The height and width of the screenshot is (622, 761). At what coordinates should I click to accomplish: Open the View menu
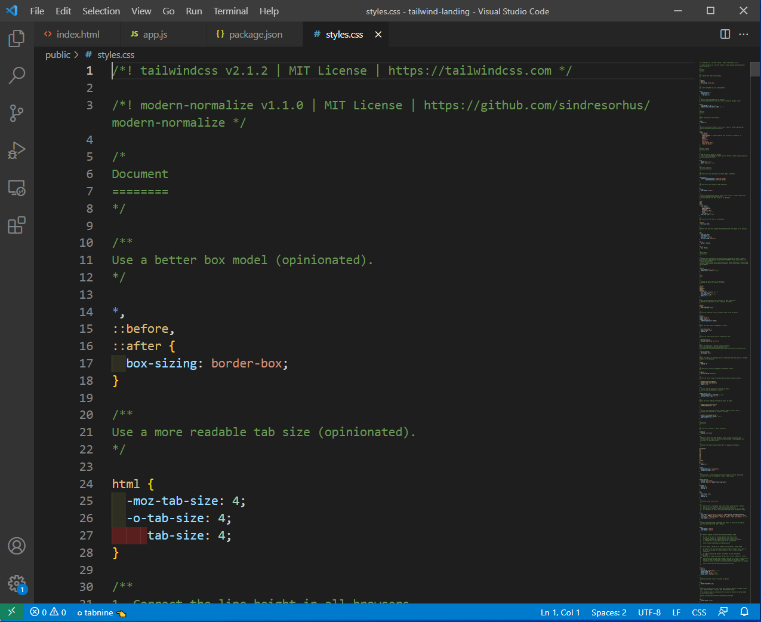(141, 11)
